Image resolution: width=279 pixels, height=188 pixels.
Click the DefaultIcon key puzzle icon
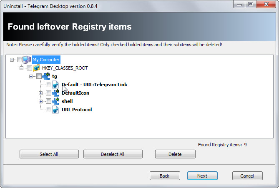[55, 93]
